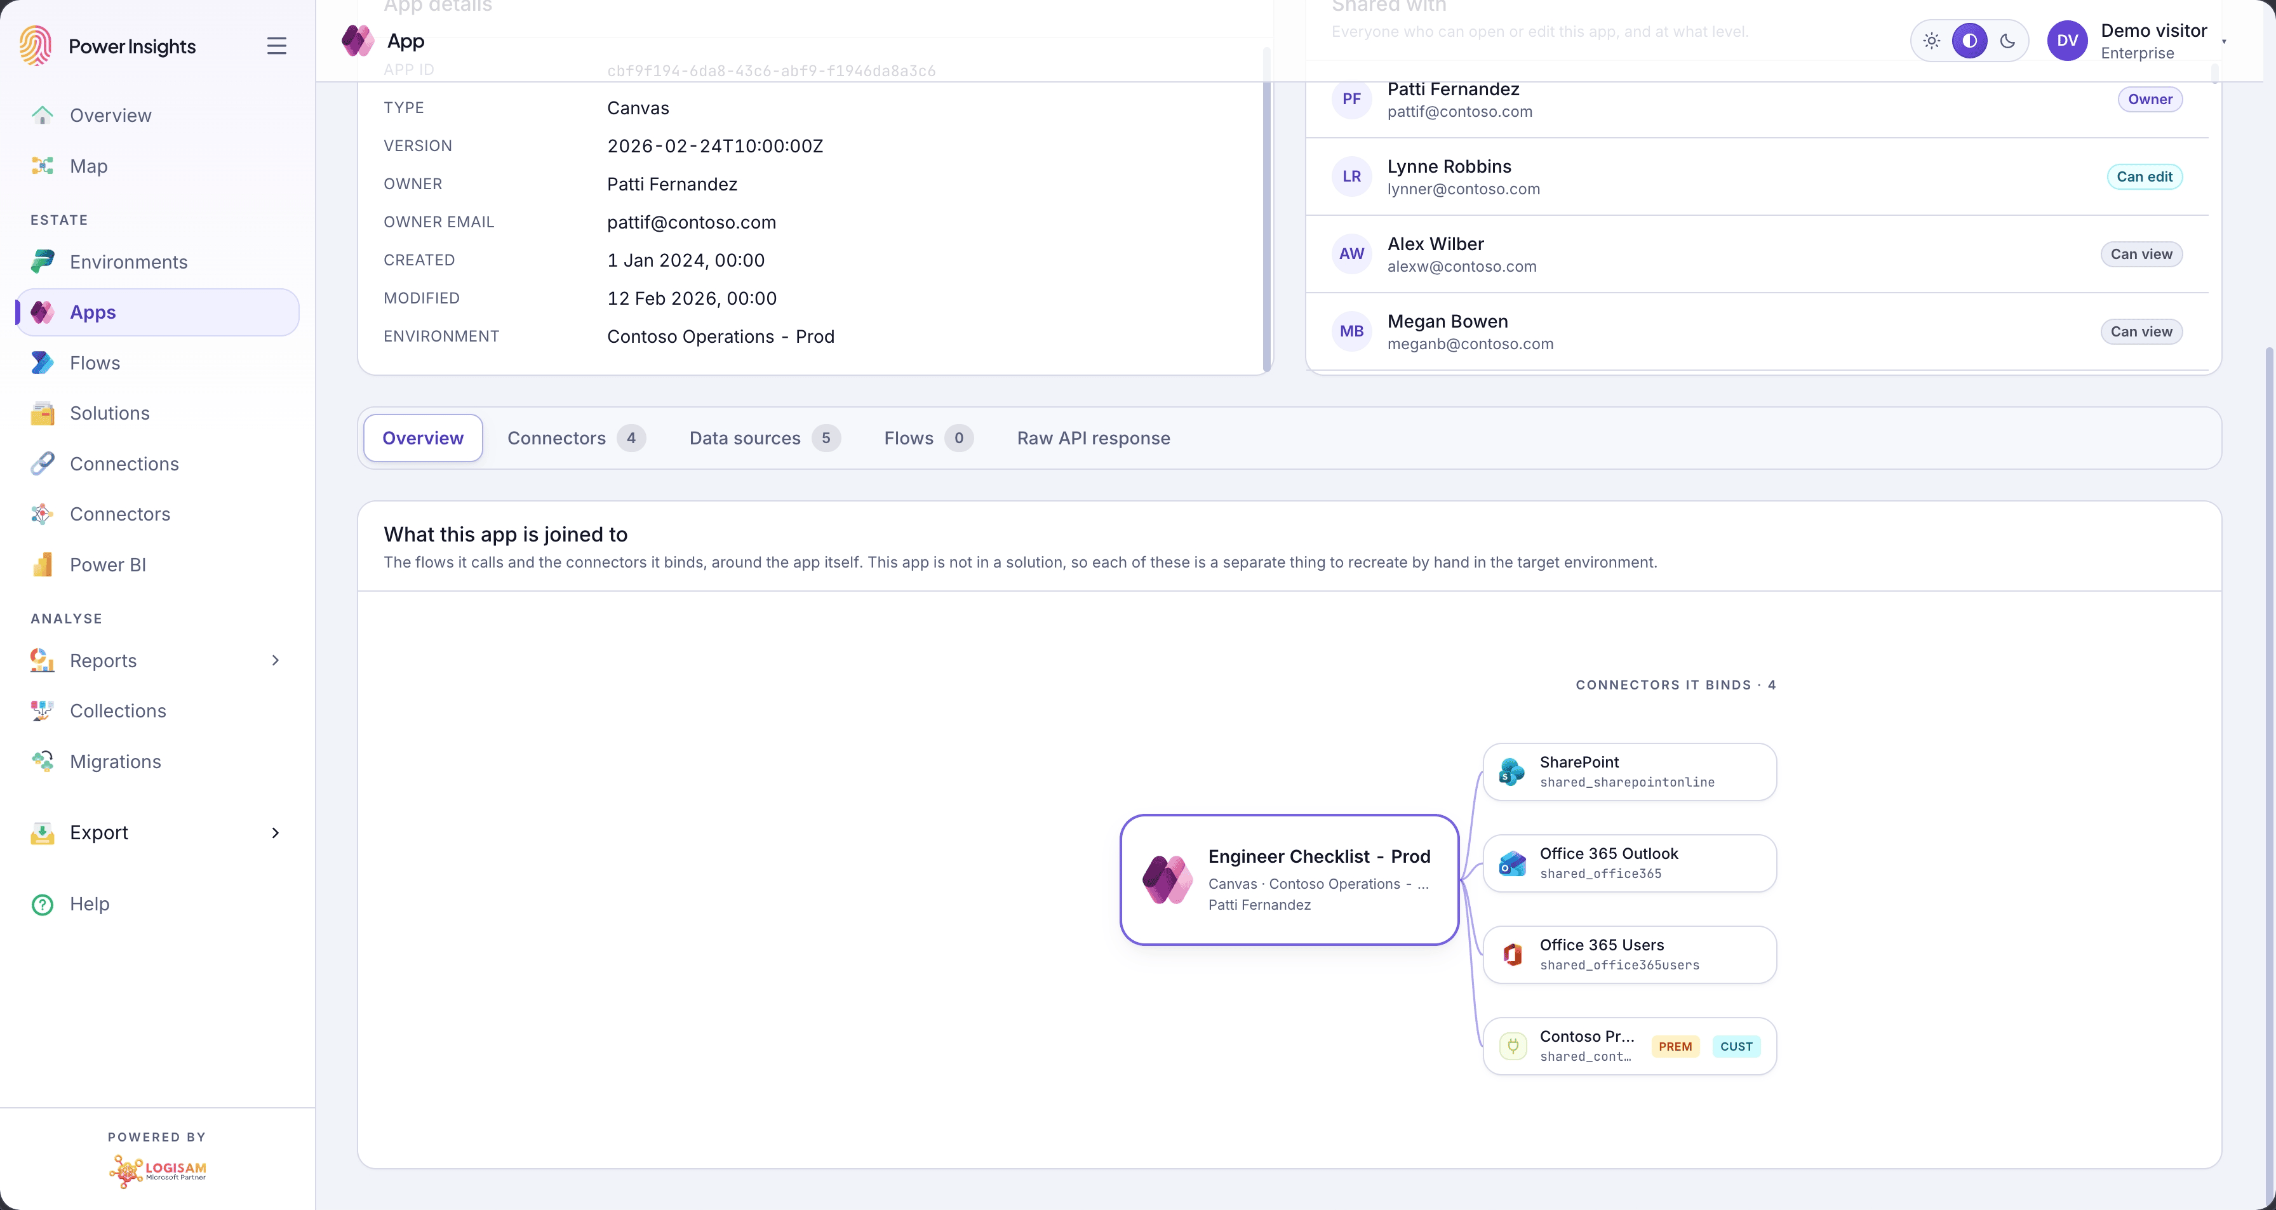Click the Owner badge for Patti Fernandez
The image size is (2276, 1210).
(x=2150, y=99)
